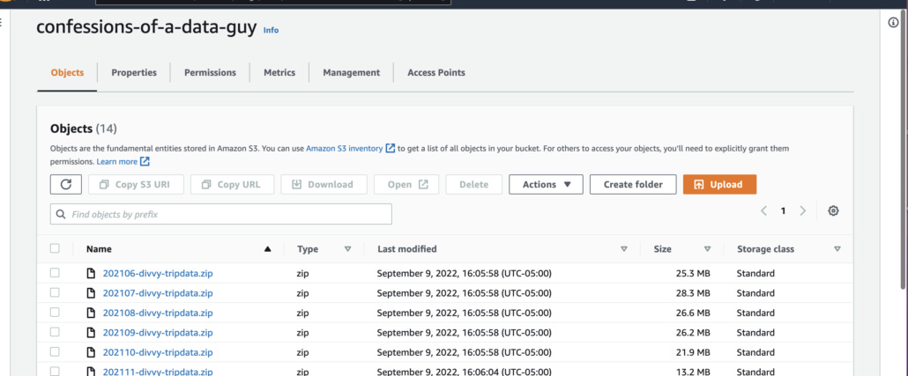Click the file icon beside 202107-divvy-tripdata.zip
The height and width of the screenshot is (376, 908).
click(x=90, y=293)
